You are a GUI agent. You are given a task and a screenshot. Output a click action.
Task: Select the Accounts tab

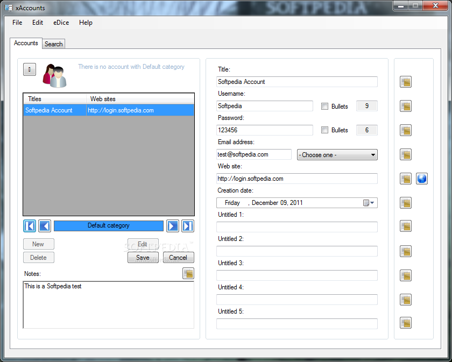point(26,43)
